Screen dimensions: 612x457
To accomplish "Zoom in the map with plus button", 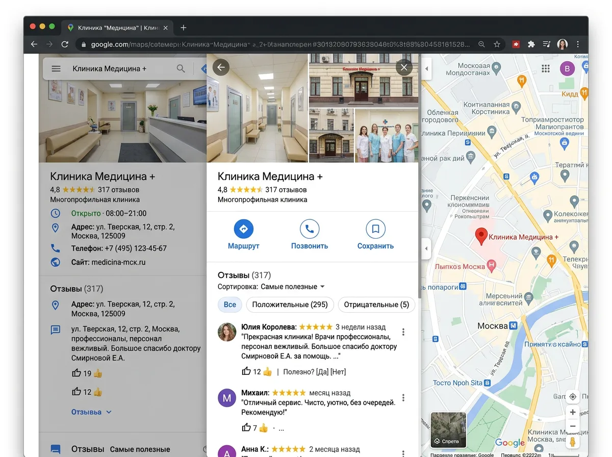I will point(573,412).
